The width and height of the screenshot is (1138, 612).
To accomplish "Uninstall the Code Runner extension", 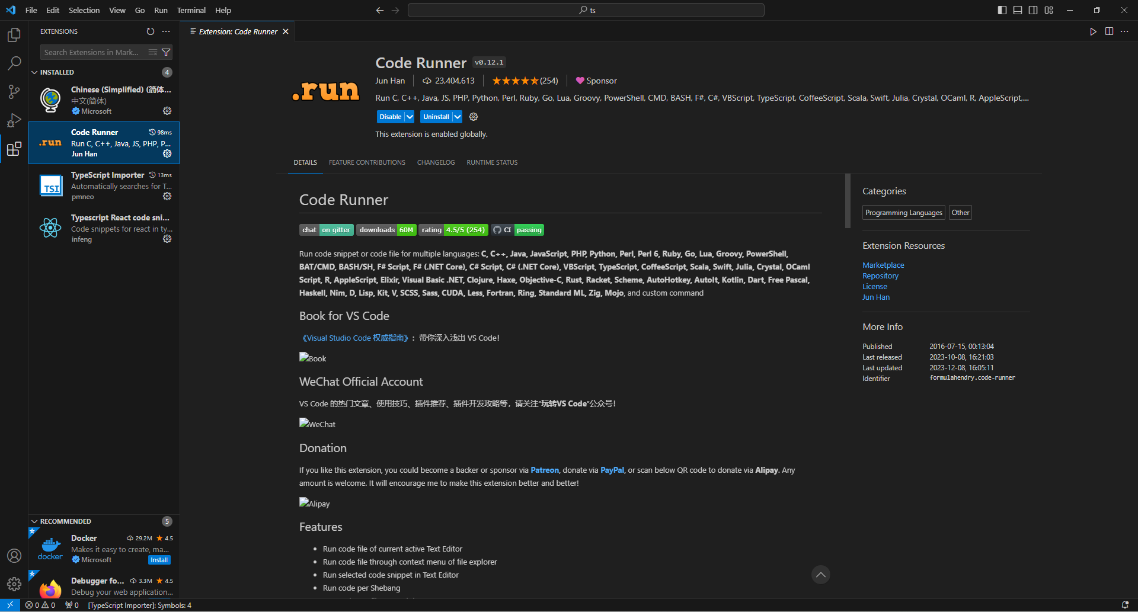I will [436, 117].
